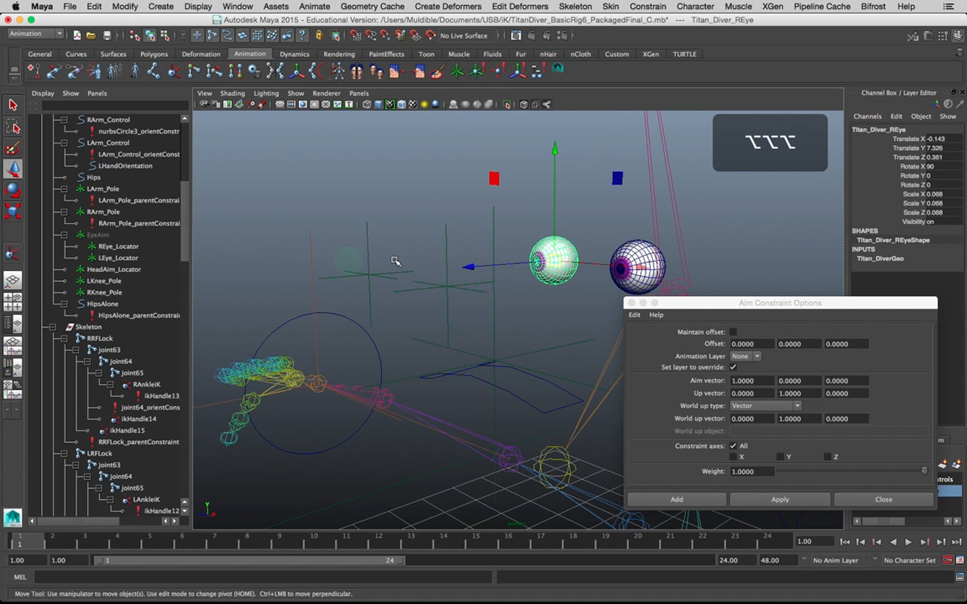Click the Weight slider handle
The image size is (967, 604).
click(924, 471)
